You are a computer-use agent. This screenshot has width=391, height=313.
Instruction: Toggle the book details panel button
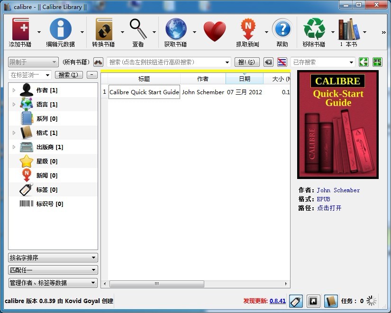click(330, 301)
